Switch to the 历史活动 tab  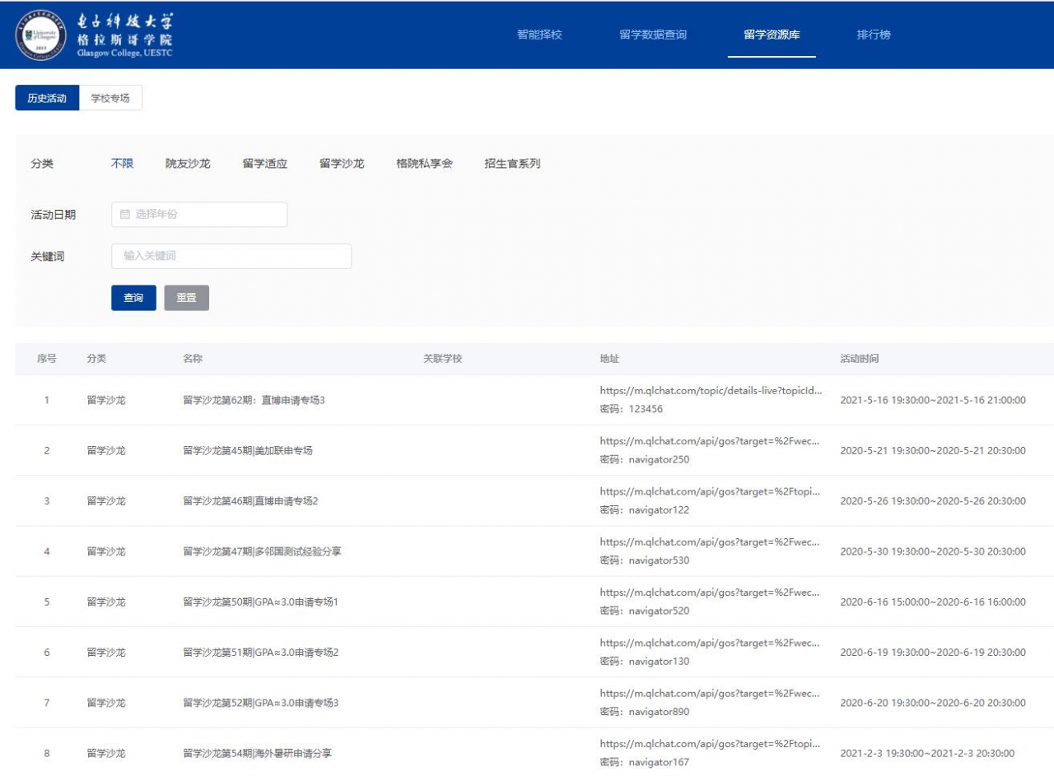(47, 98)
